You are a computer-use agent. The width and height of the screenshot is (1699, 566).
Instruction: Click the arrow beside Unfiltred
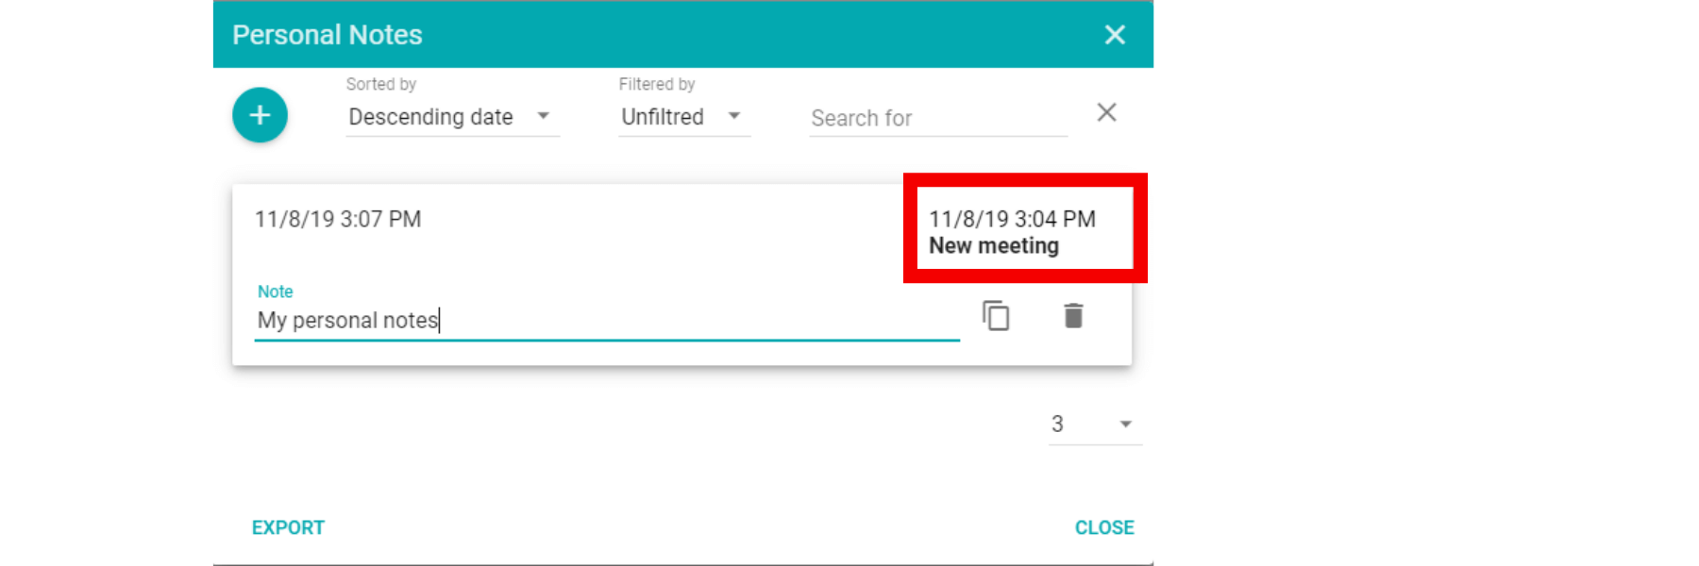[x=734, y=116]
